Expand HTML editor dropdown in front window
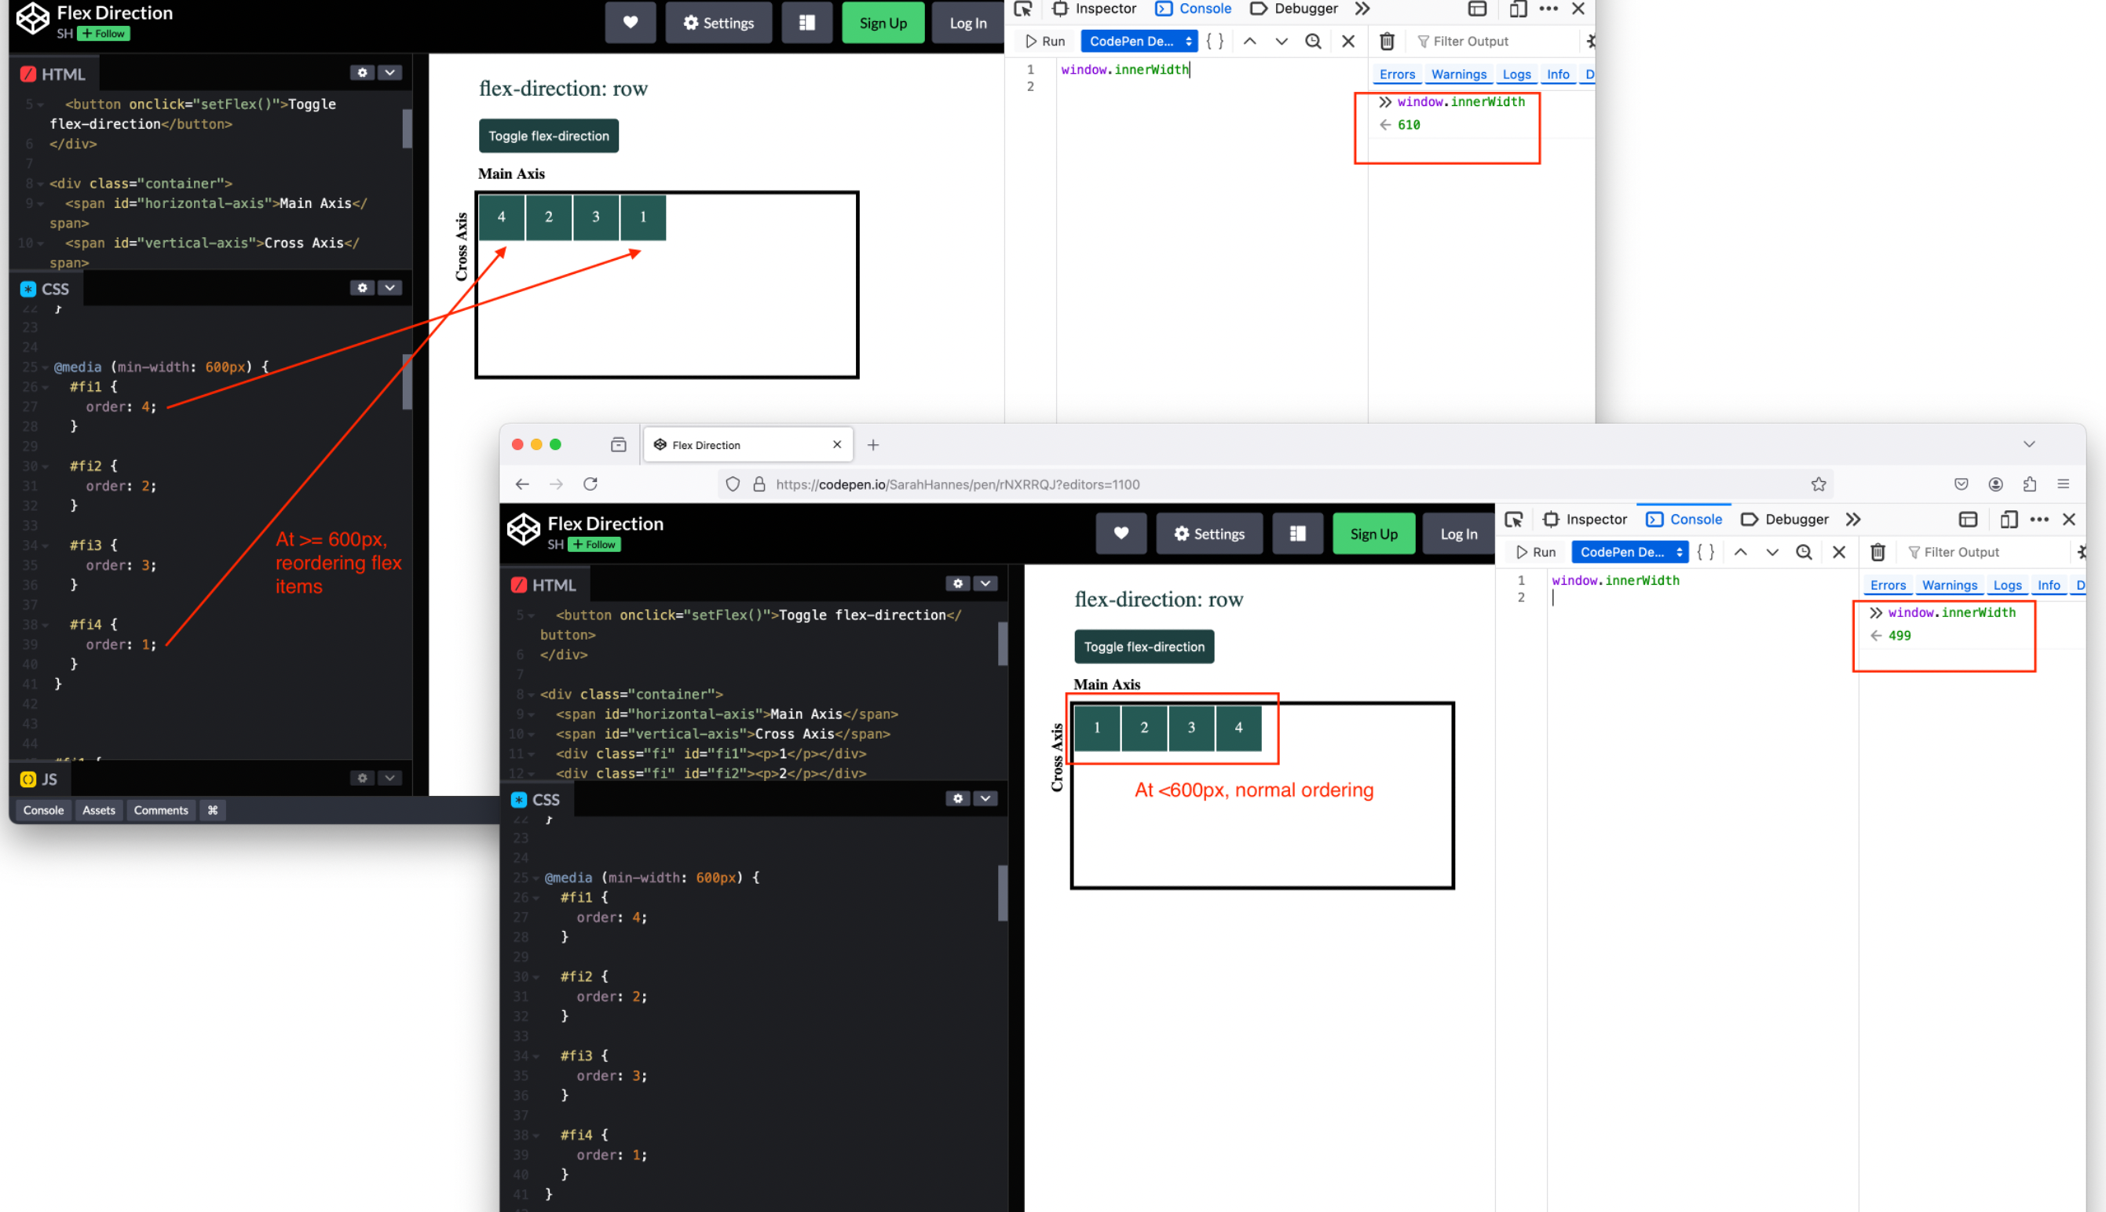2106x1212 pixels. coord(985,583)
